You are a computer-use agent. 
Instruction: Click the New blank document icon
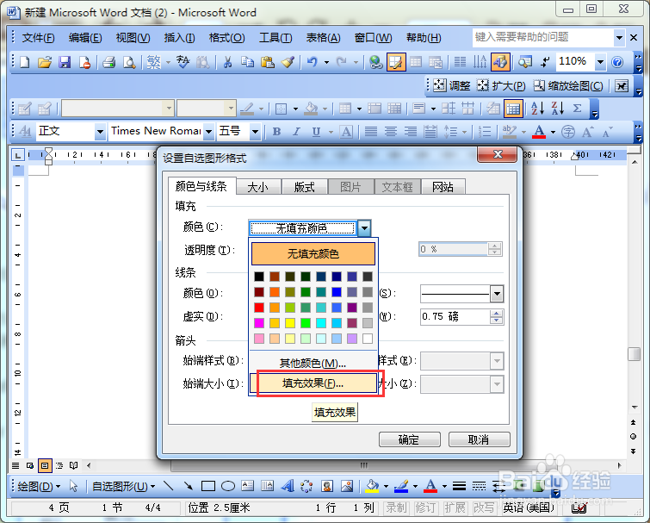coord(25,62)
